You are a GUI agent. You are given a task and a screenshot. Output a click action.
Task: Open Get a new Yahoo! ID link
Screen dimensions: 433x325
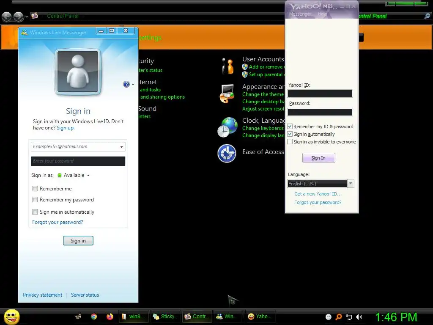[x=318, y=194]
